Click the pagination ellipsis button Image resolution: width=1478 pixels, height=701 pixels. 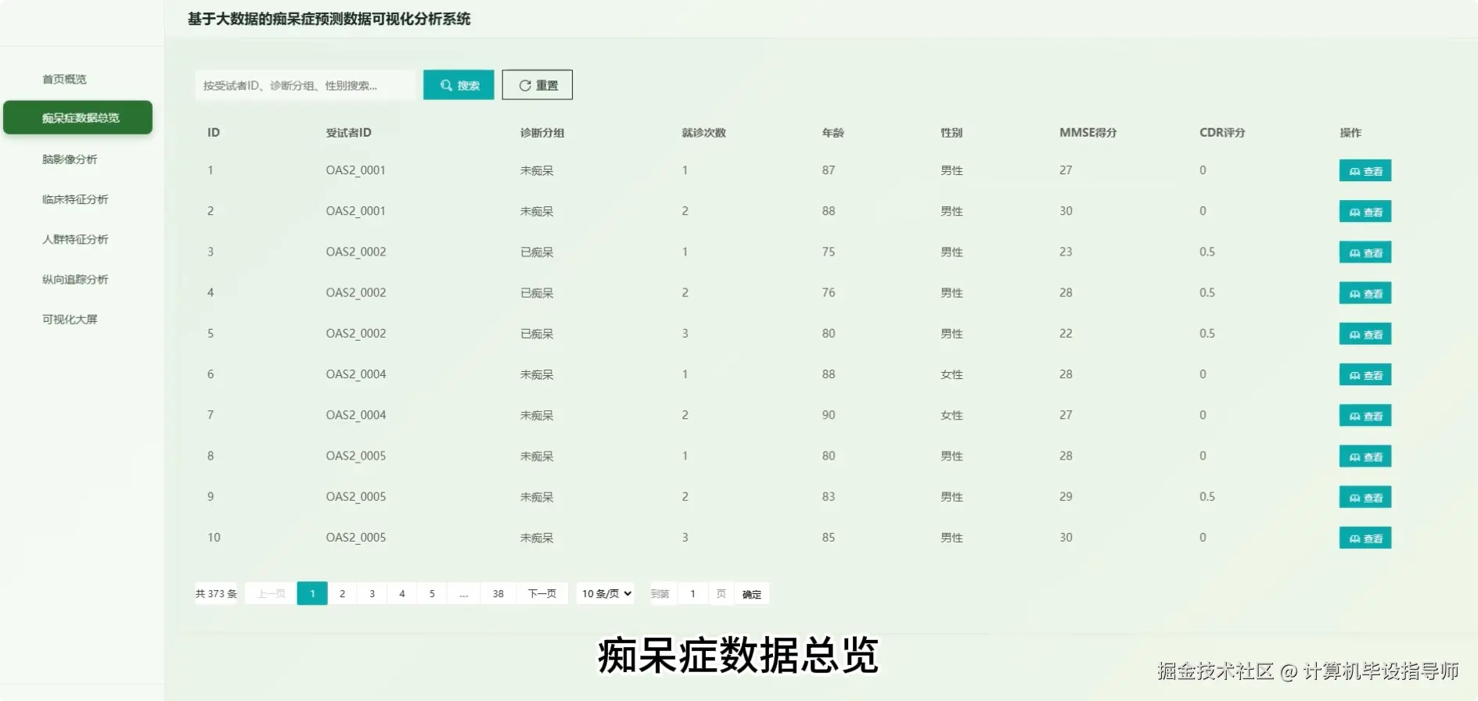(x=464, y=594)
